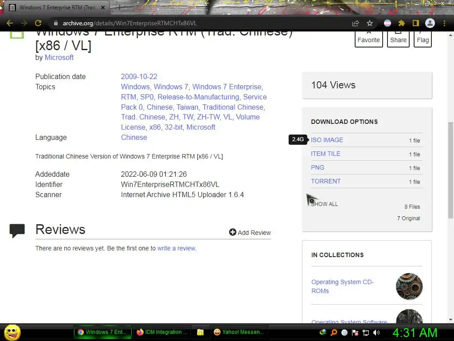Click the flag action center tray icon

[355, 333]
